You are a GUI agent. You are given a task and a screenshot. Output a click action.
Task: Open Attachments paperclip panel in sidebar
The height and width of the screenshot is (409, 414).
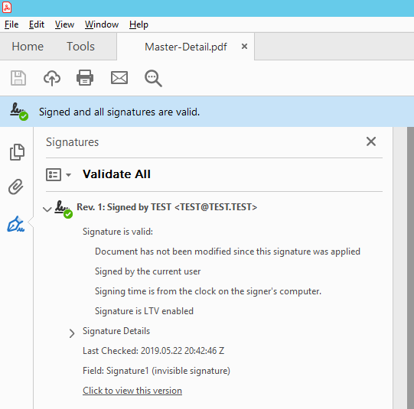pos(16,187)
